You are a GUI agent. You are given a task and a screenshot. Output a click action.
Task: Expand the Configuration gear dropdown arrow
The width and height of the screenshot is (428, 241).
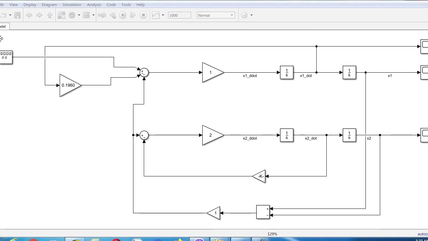tap(79, 15)
